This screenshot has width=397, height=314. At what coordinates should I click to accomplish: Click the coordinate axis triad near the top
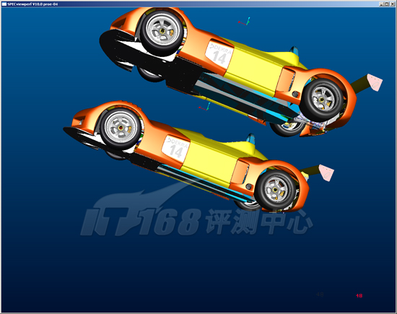point(245,21)
